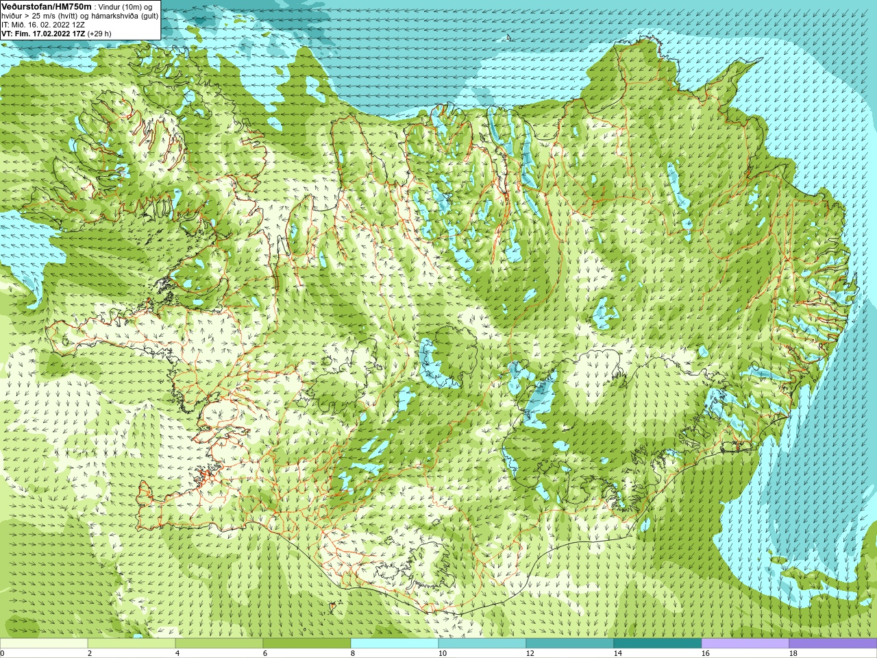Click the legend scale label "10"
877x658 pixels.
tap(443, 653)
